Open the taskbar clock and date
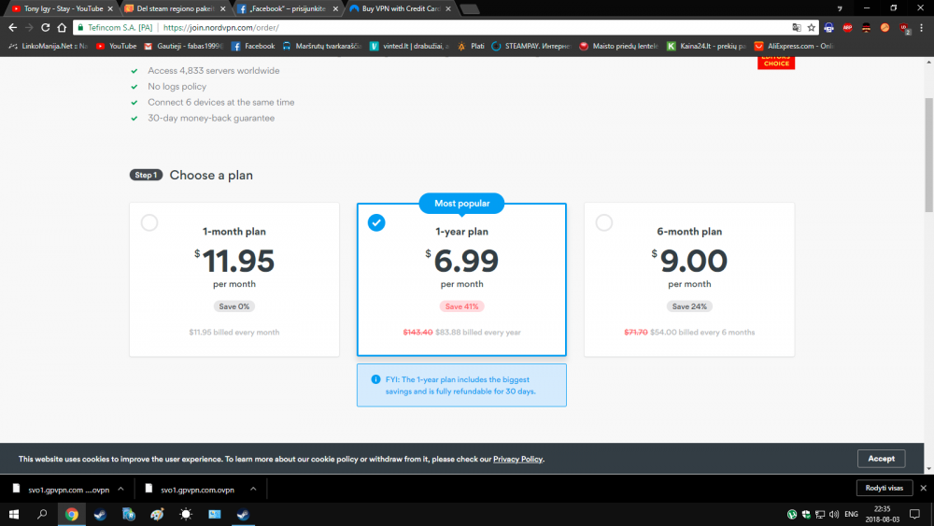 click(x=883, y=514)
